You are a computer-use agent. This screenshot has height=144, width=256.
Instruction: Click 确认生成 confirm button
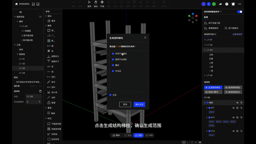click(139, 104)
